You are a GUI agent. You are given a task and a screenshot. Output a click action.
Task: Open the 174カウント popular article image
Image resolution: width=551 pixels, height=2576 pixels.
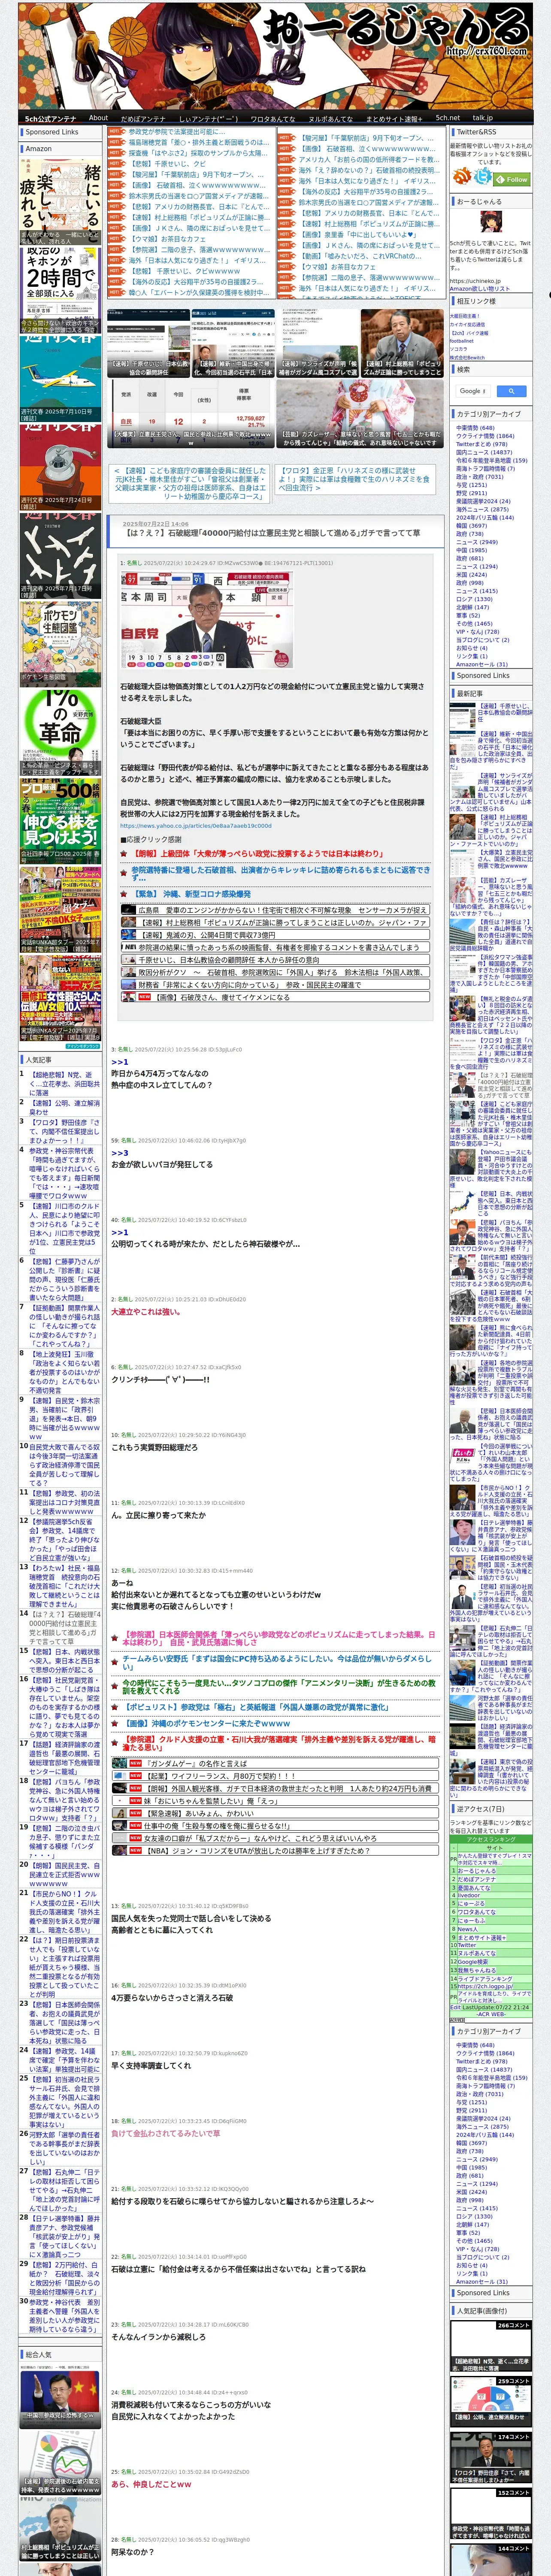(x=490, y=2457)
